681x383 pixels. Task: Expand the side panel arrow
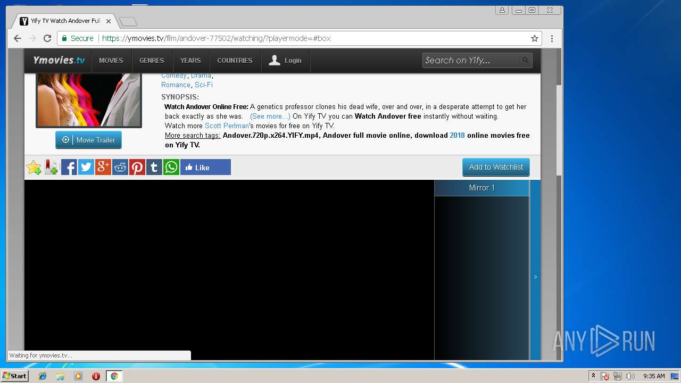pyautogui.click(x=535, y=277)
